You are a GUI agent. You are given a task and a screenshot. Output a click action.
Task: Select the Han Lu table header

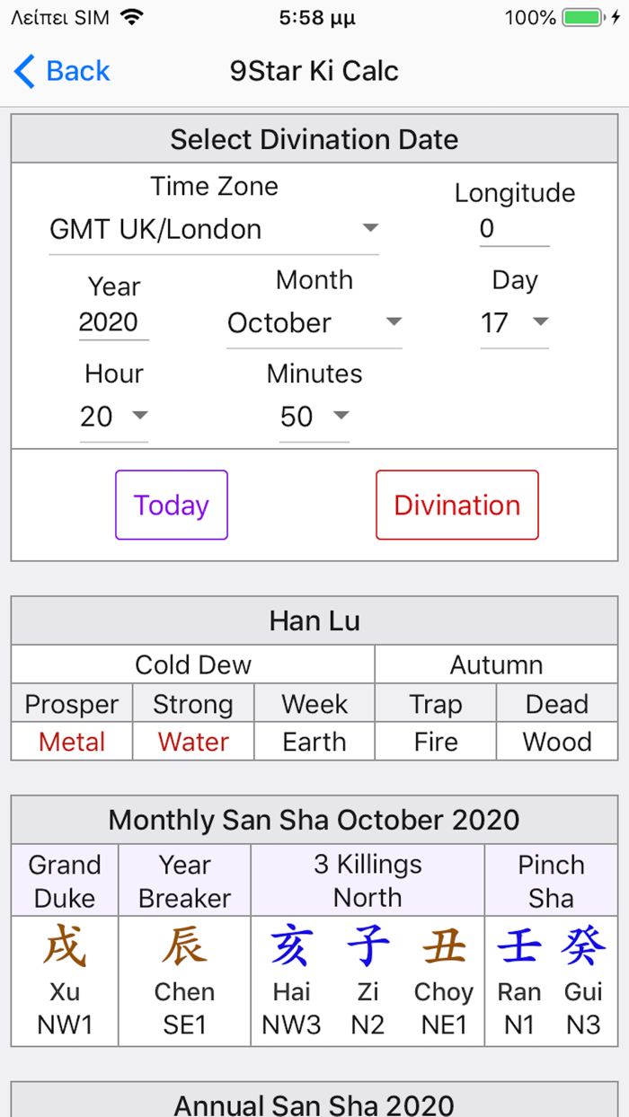[x=314, y=620]
